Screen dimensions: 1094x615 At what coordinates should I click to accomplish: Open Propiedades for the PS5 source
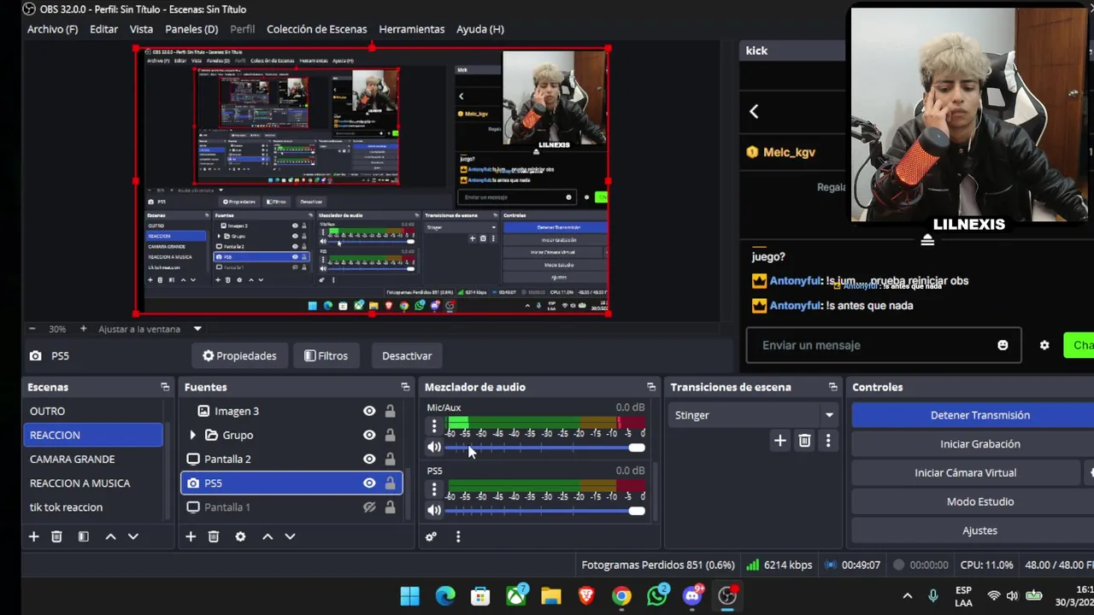[239, 355]
